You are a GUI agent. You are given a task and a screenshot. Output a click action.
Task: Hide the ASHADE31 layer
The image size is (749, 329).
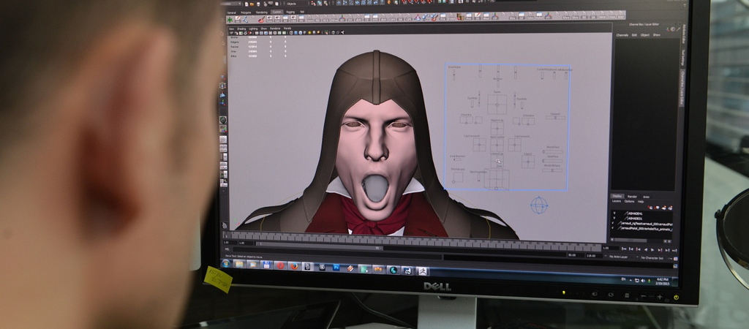tap(614, 218)
